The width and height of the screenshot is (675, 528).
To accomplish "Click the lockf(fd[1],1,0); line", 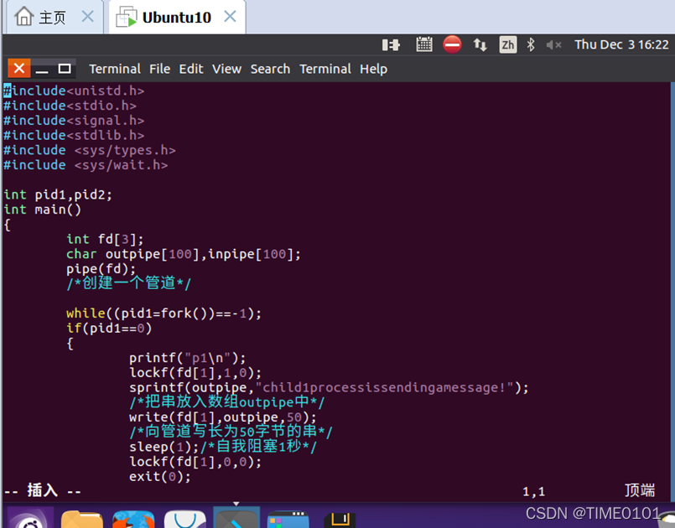I will pos(195,373).
